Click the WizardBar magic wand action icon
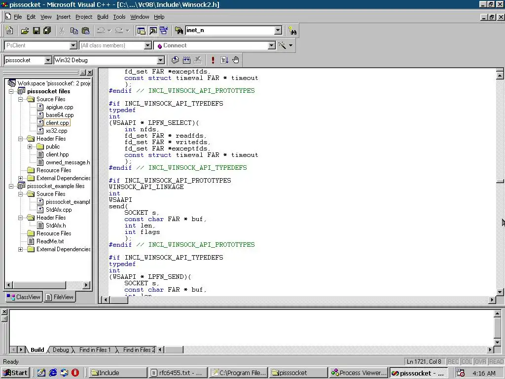Screen dimensions: 505x379 point(282,45)
